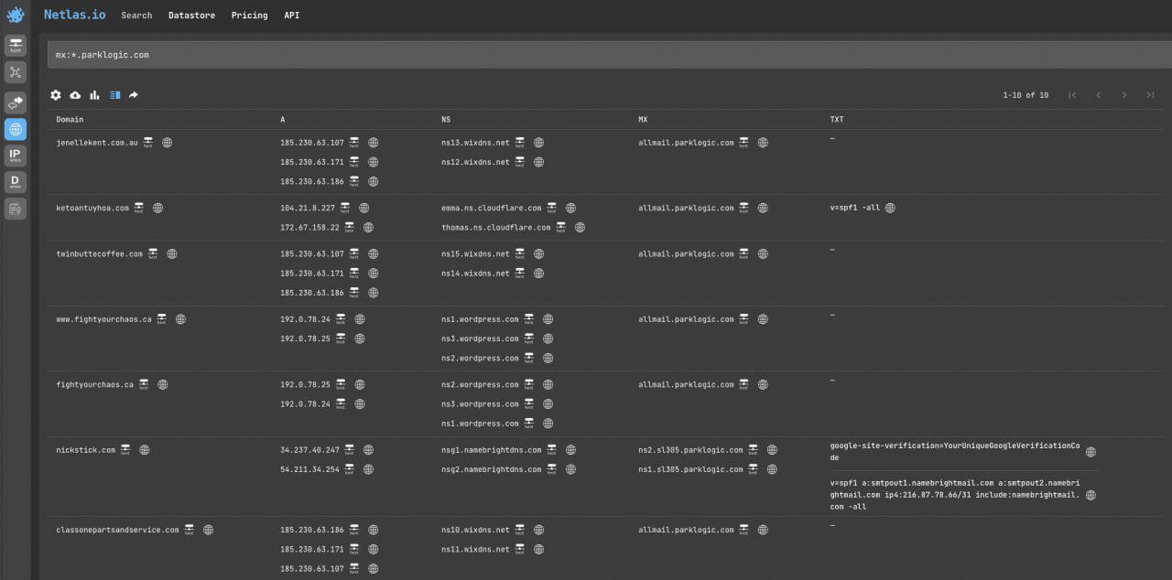Viewport: 1172px width, 580px height.
Task: Open host icon for ns13.wixdns.net
Action: pyautogui.click(x=519, y=143)
